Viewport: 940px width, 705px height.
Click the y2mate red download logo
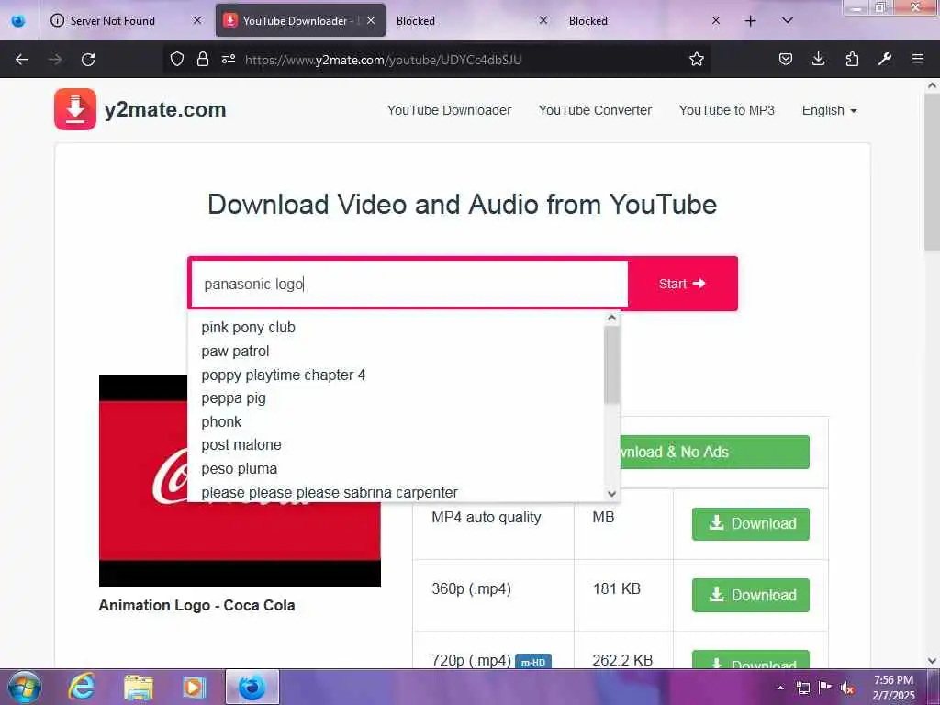pos(75,109)
